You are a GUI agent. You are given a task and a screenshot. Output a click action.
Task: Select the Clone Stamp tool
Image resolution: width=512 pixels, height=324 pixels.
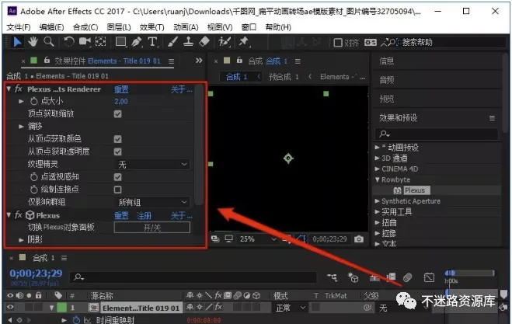tap(189, 42)
